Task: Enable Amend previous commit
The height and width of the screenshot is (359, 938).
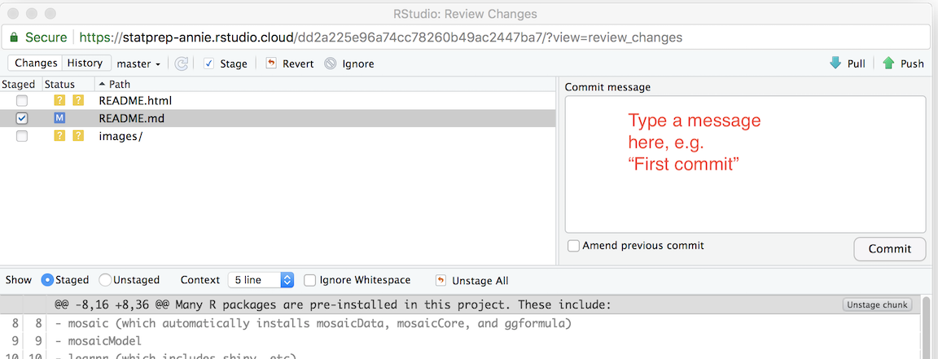Action: click(x=574, y=246)
